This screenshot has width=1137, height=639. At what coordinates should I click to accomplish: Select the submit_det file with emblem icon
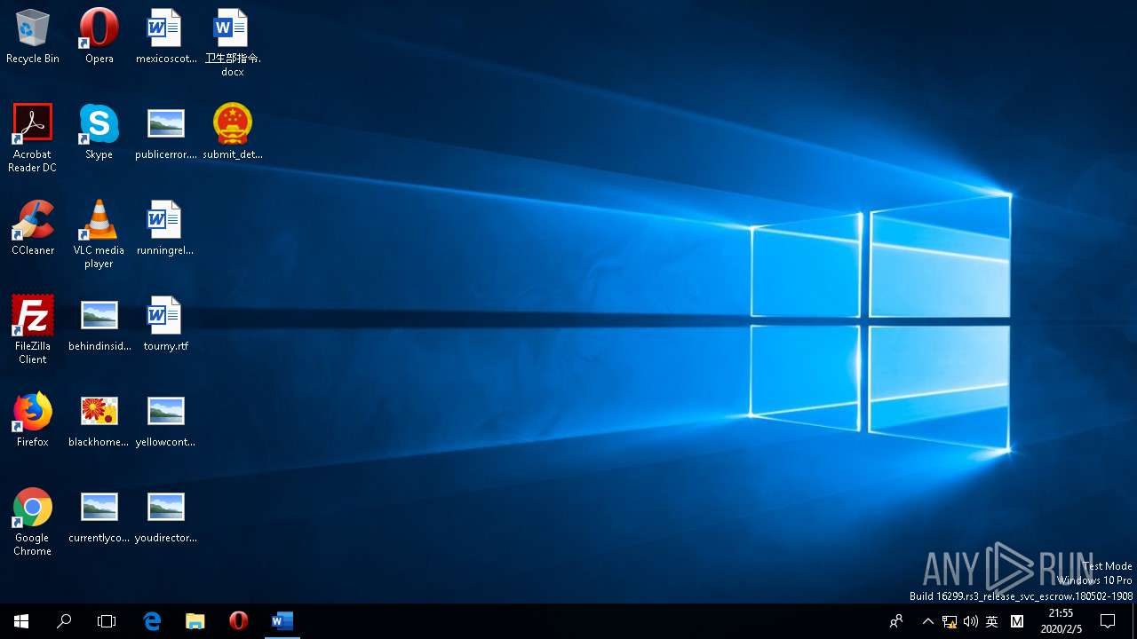(233, 132)
